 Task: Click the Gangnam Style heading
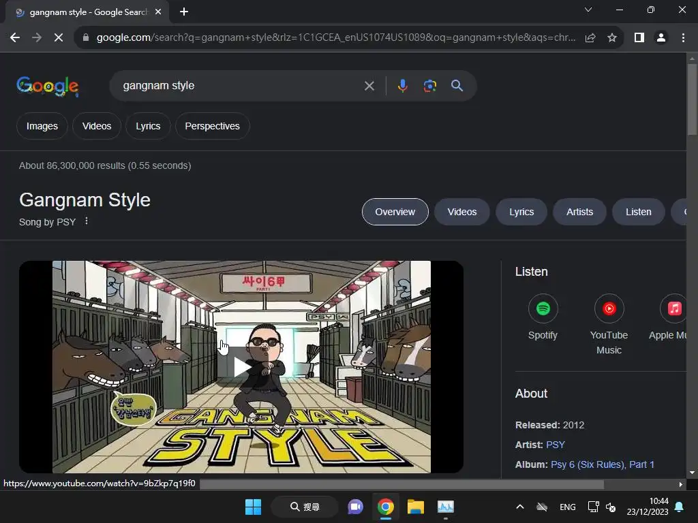pyautogui.click(x=85, y=200)
